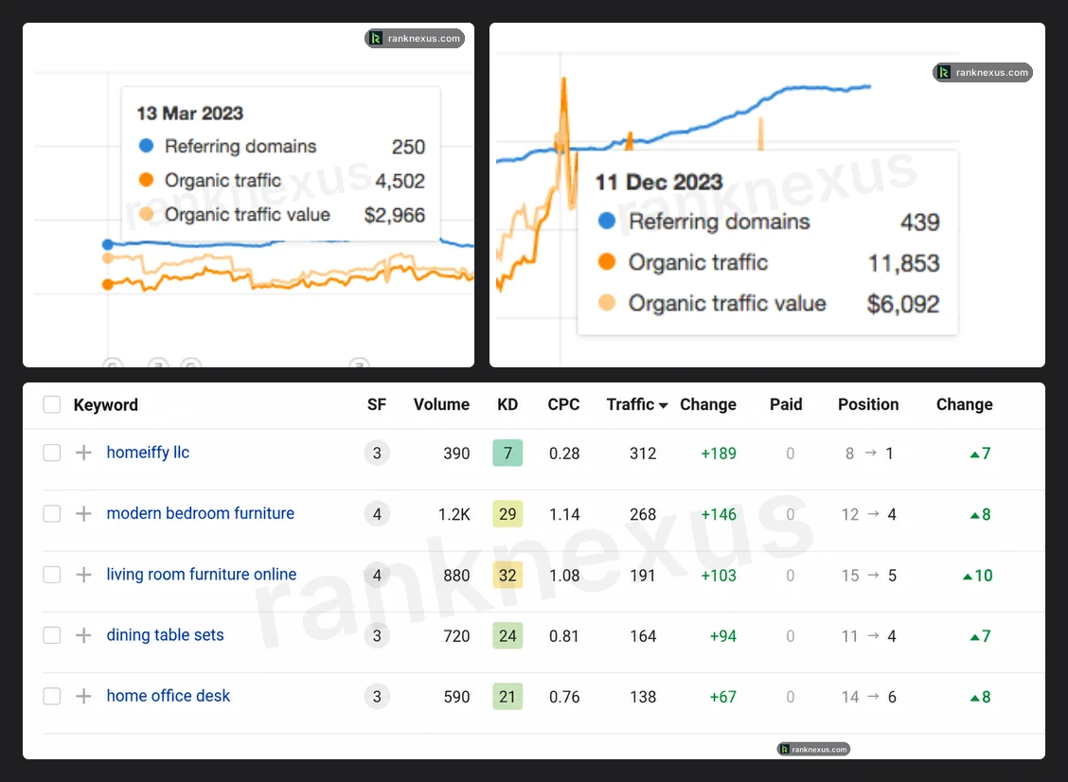Check the box for dining table sets

52,635
